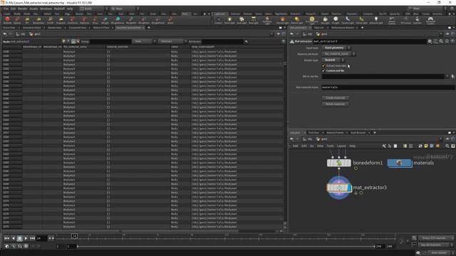Click the network editor find magnifier icon
Screen dimensions: 456x256
pos(447,146)
